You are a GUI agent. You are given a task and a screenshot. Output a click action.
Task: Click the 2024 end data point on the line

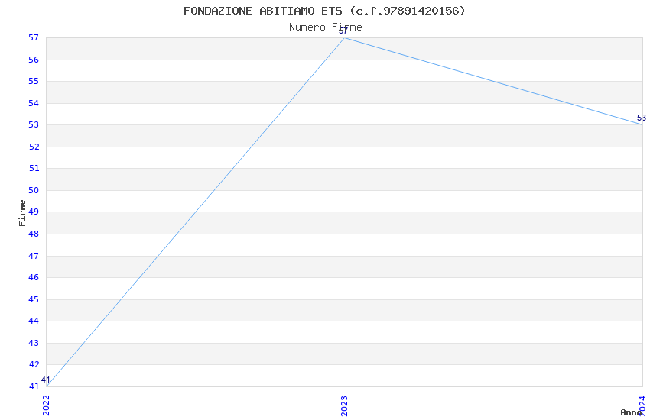[x=642, y=124]
